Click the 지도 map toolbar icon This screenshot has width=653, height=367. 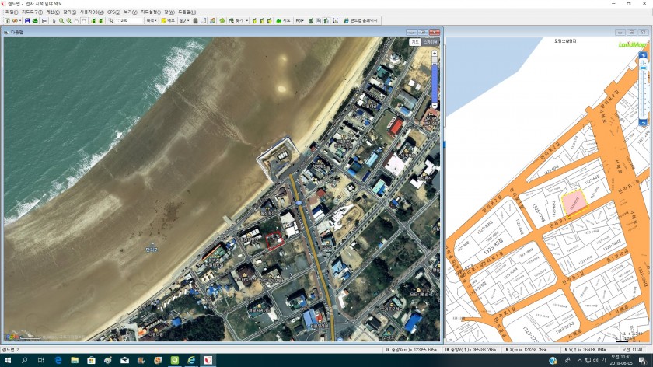click(284, 20)
